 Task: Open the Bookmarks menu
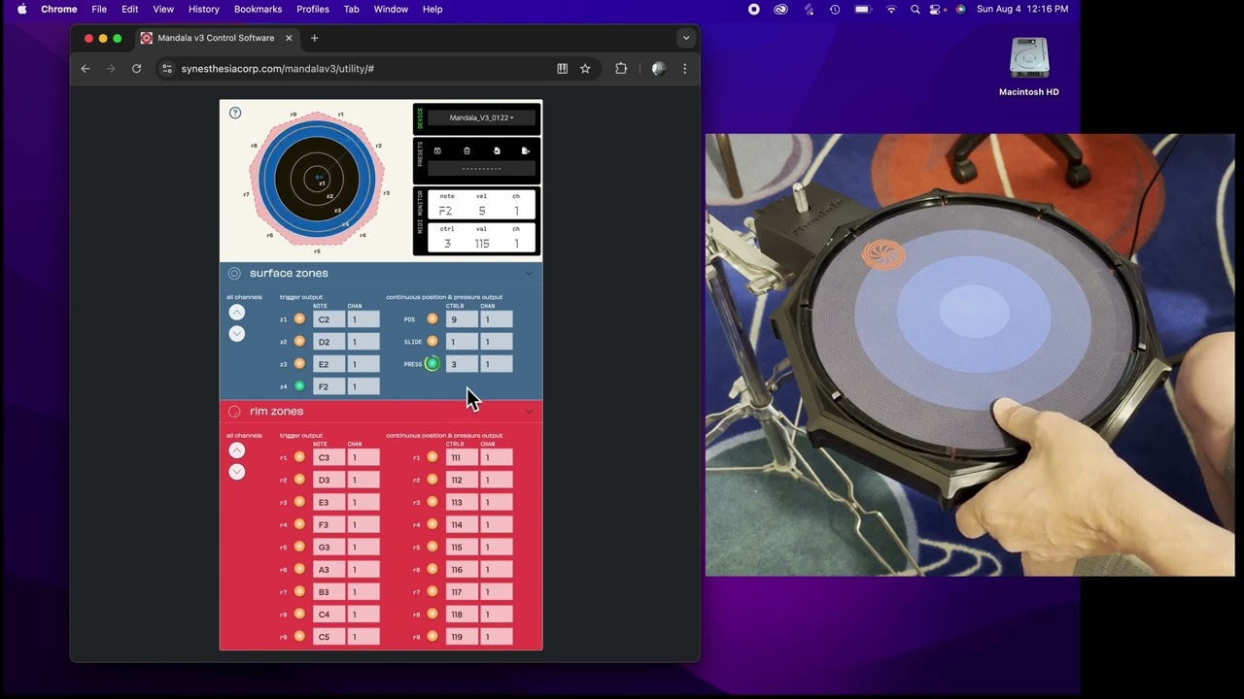(258, 9)
